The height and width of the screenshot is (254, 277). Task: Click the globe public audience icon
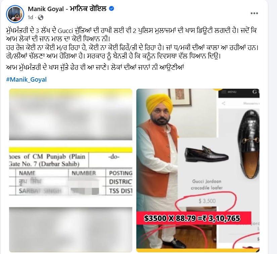point(41,17)
